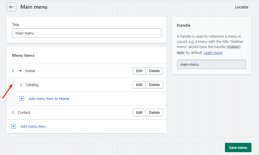Edit the Home menu item
Viewport: 259px width, 155px height.
pyautogui.click(x=139, y=71)
